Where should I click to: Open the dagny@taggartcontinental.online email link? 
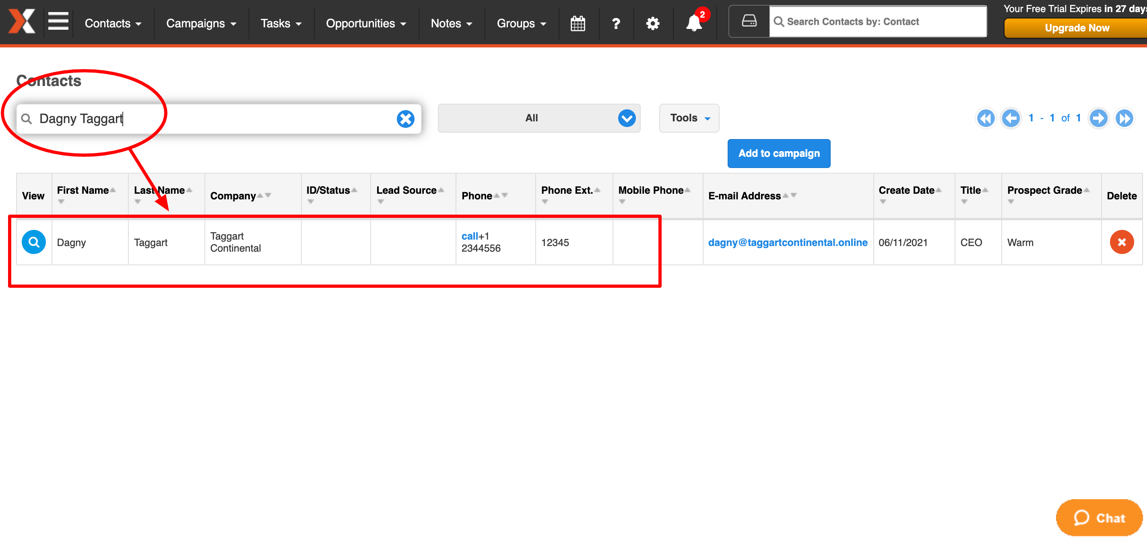[x=787, y=242]
